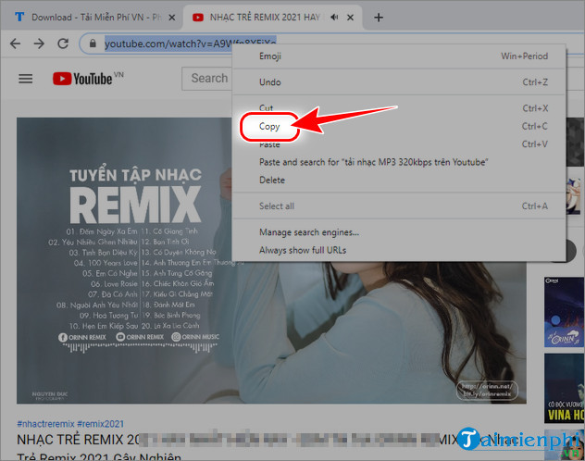Mute the YouTube tab using its speaker icon
This screenshot has width=585, height=461.
pyautogui.click(x=334, y=18)
